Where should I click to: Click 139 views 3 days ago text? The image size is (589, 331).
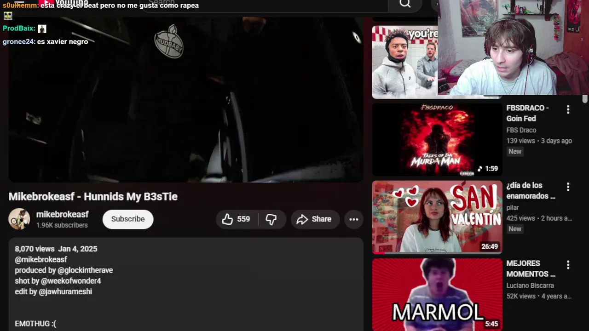[x=539, y=141]
